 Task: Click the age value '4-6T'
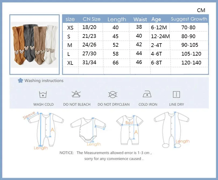tap(156, 54)
